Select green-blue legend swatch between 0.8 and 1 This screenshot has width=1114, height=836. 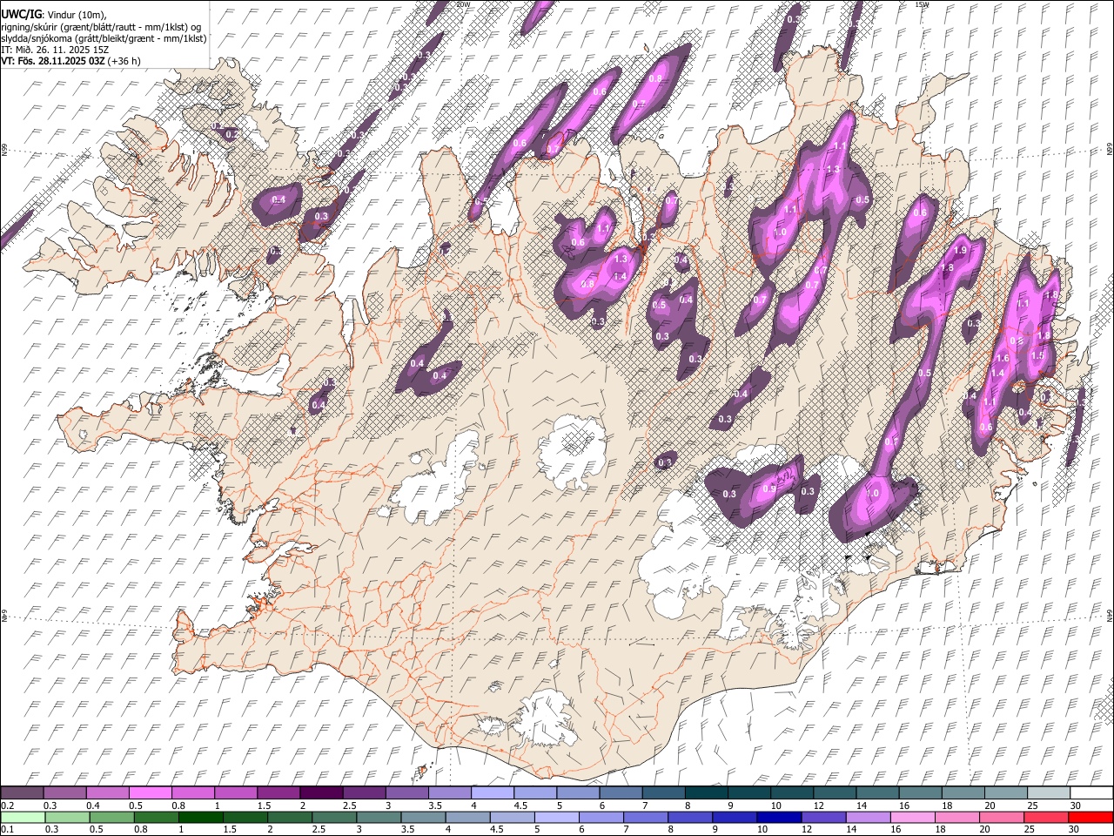[x=156, y=817]
